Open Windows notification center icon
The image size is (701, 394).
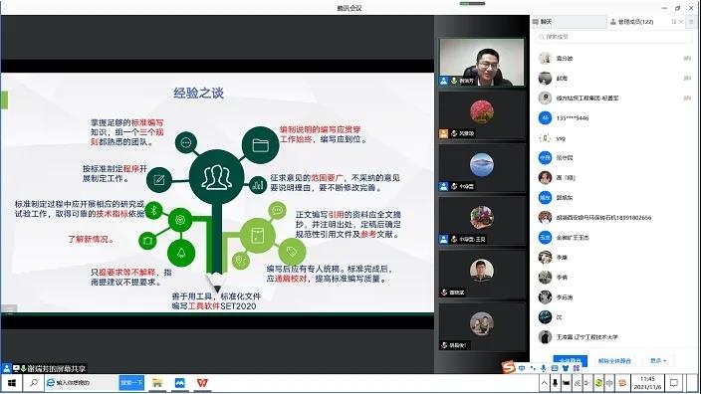(x=674, y=383)
